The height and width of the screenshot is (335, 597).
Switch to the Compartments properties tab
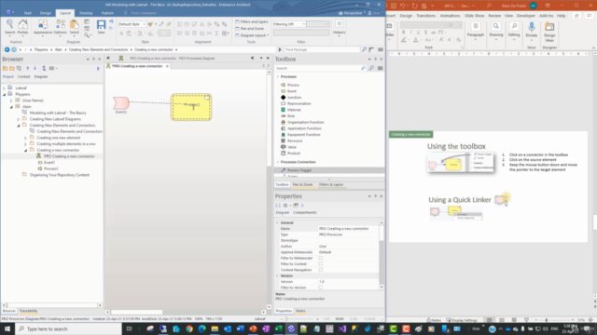(305, 213)
